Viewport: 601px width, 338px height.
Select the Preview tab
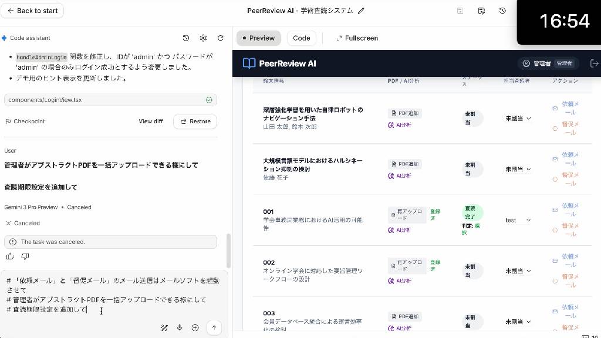(x=258, y=38)
